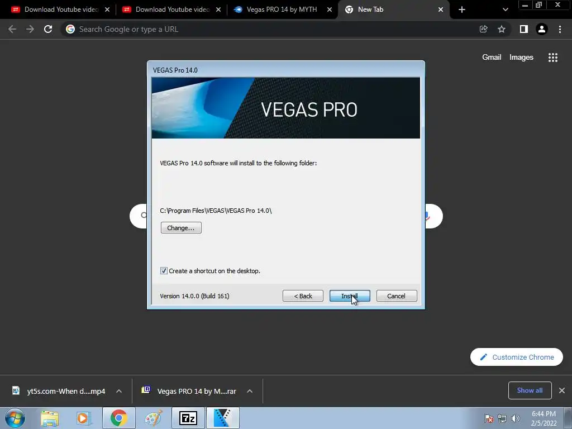Screen dimensions: 572x429
Task: Open the Windows Start menu
Action: pyautogui.click(x=15, y=418)
